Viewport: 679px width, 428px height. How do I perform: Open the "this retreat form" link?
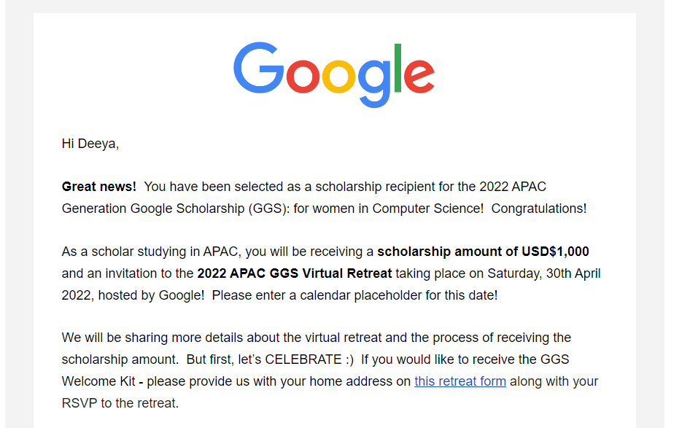click(460, 381)
